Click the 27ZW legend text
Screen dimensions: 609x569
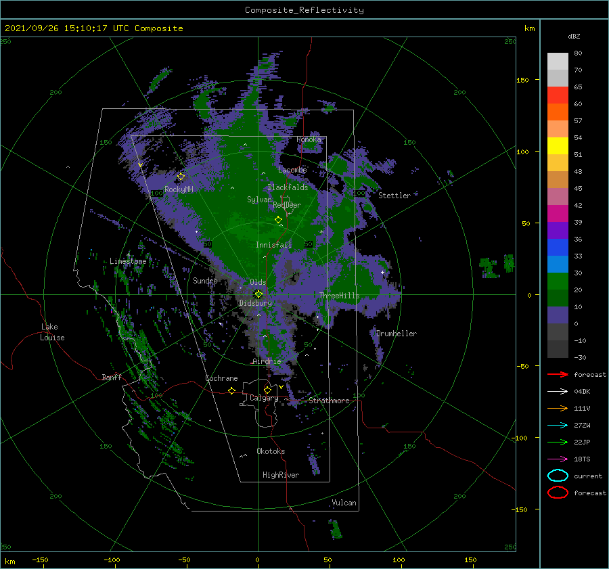click(x=582, y=426)
